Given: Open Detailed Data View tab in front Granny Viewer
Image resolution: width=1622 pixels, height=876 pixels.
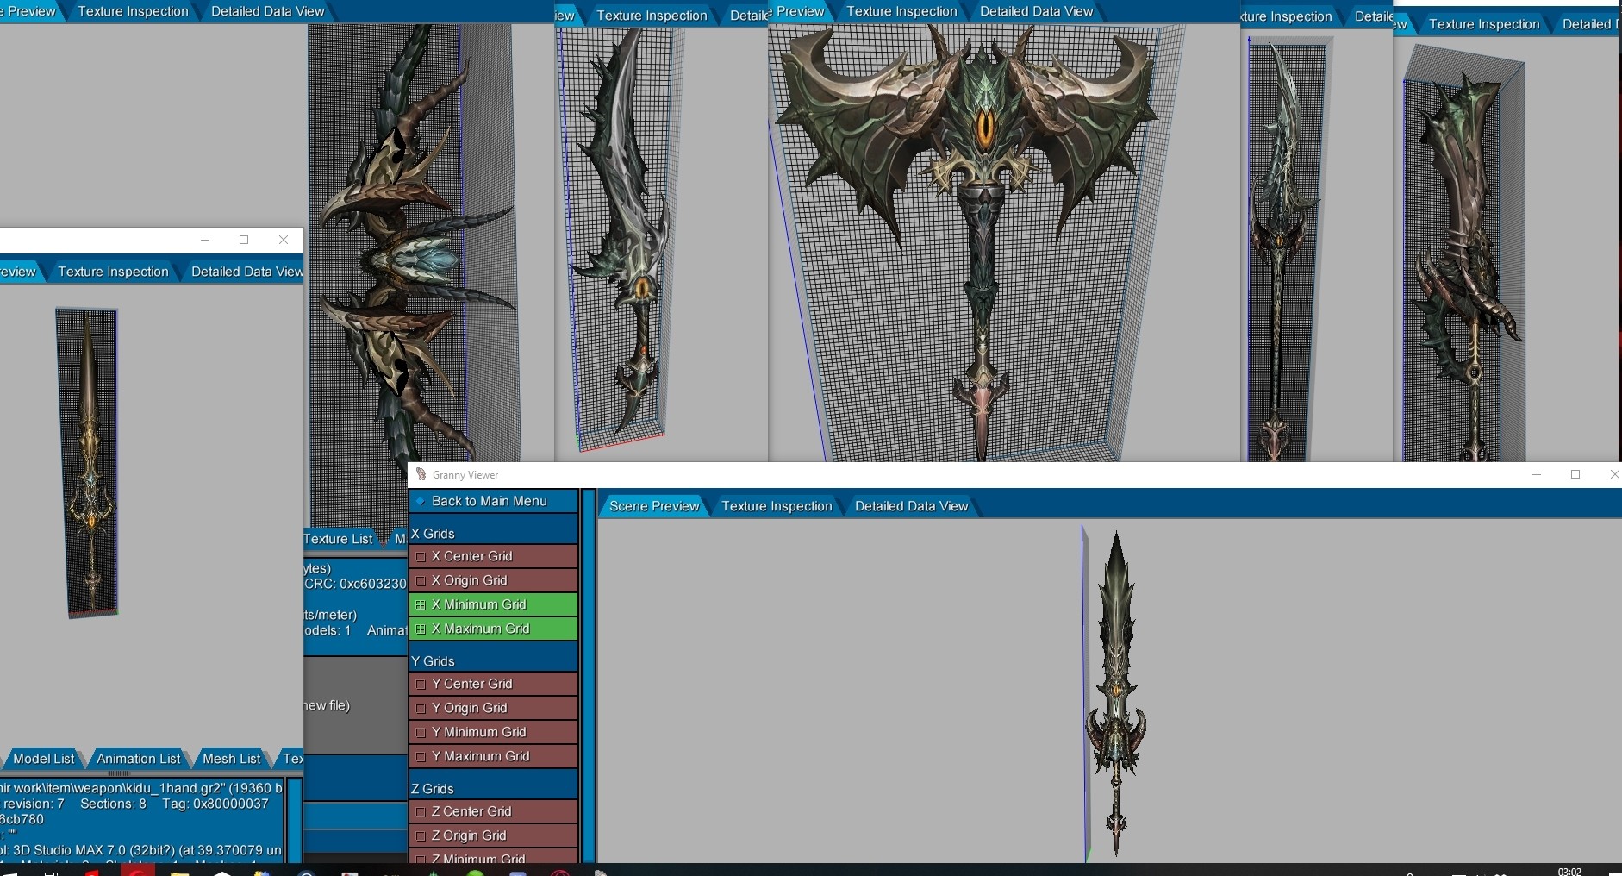Looking at the screenshot, I should click(x=912, y=506).
